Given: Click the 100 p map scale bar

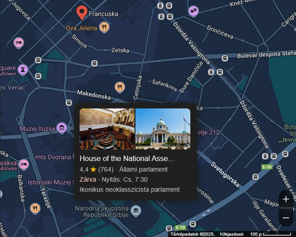Looking at the screenshot, I should point(270,234).
